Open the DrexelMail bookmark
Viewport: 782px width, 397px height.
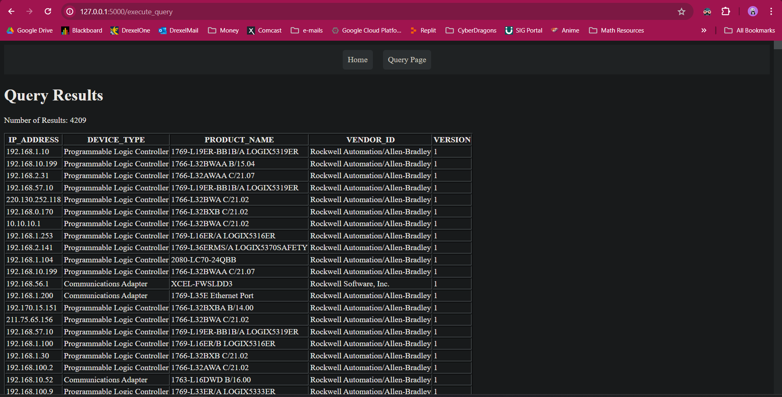point(178,31)
